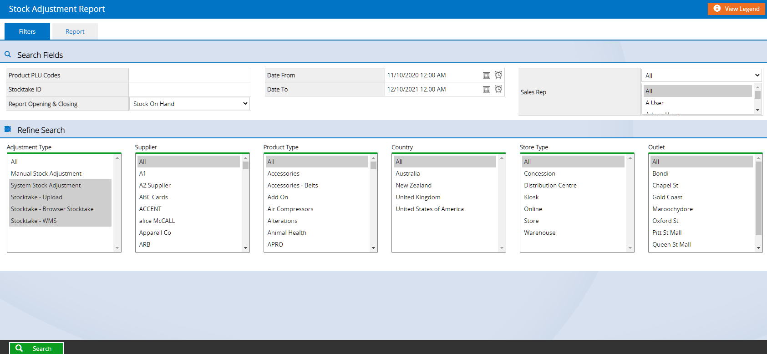The width and height of the screenshot is (767, 354).
Task: Open the Date To calendar picker icon
Action: coord(487,89)
